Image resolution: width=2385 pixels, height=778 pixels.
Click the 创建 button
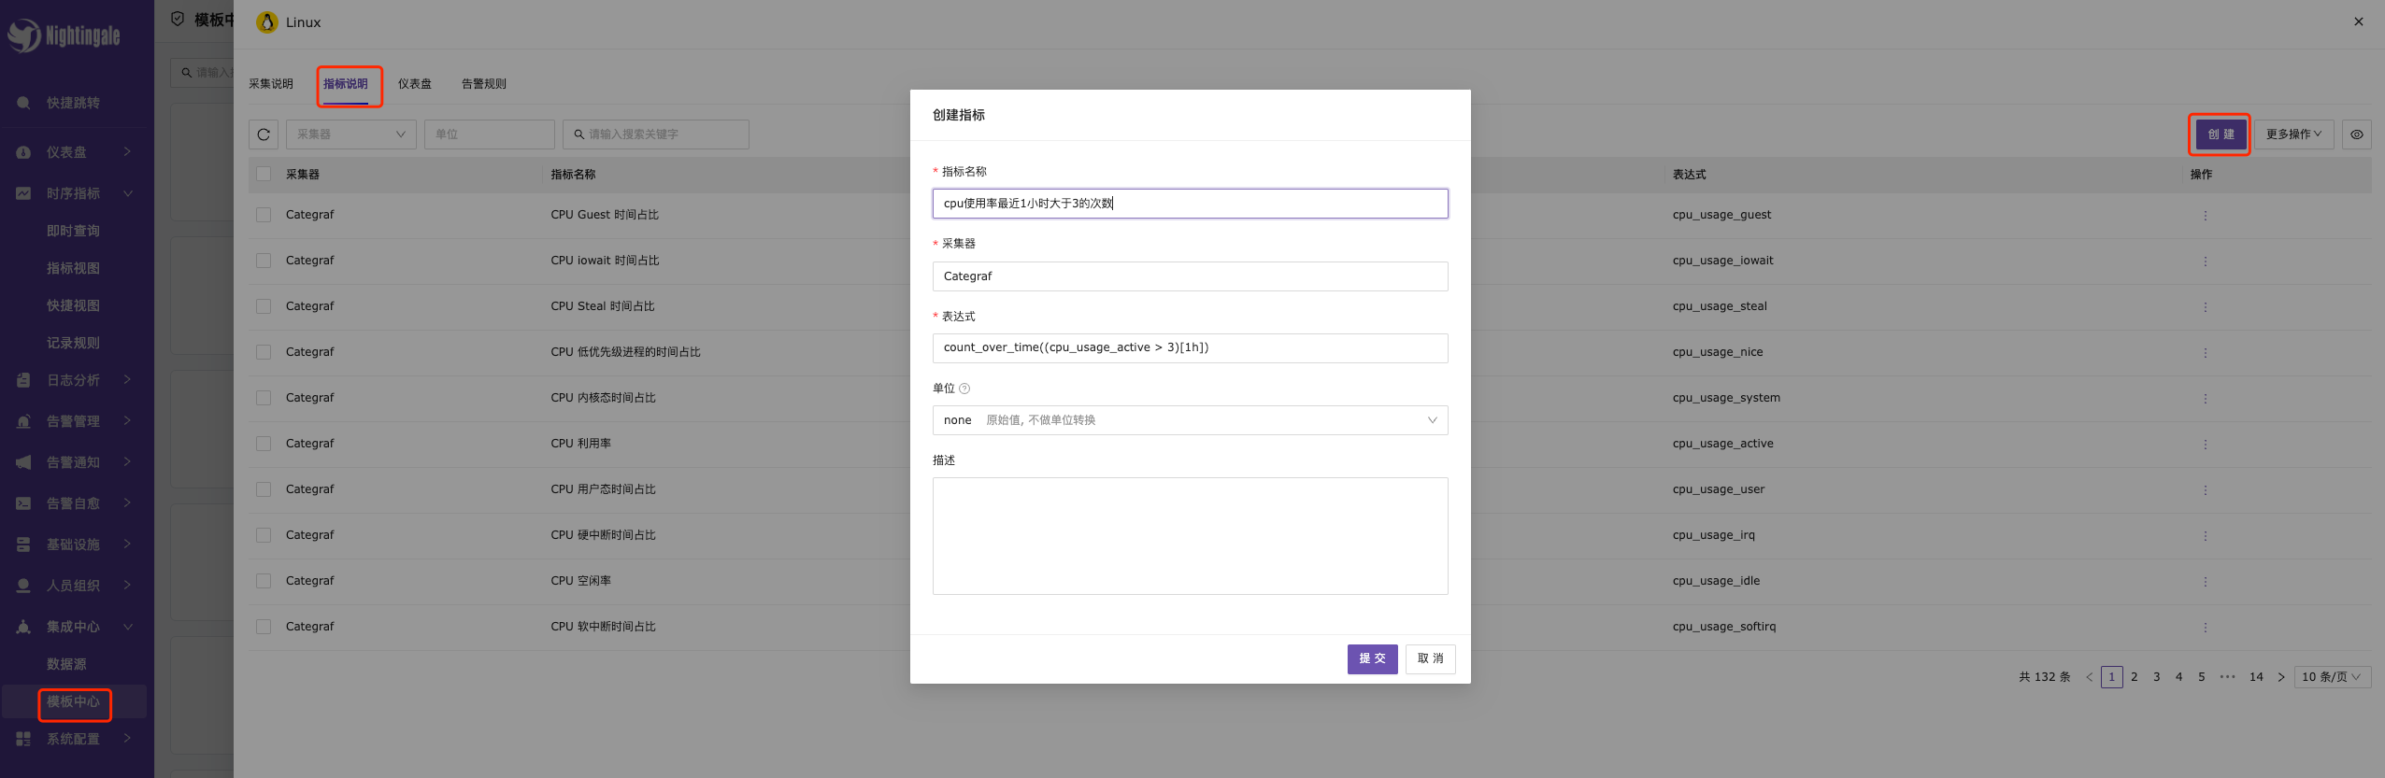tap(2221, 134)
